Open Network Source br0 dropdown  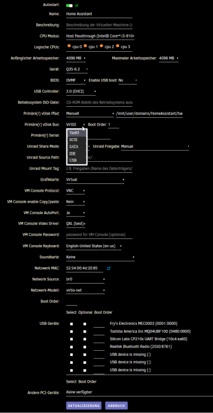pos(86,279)
